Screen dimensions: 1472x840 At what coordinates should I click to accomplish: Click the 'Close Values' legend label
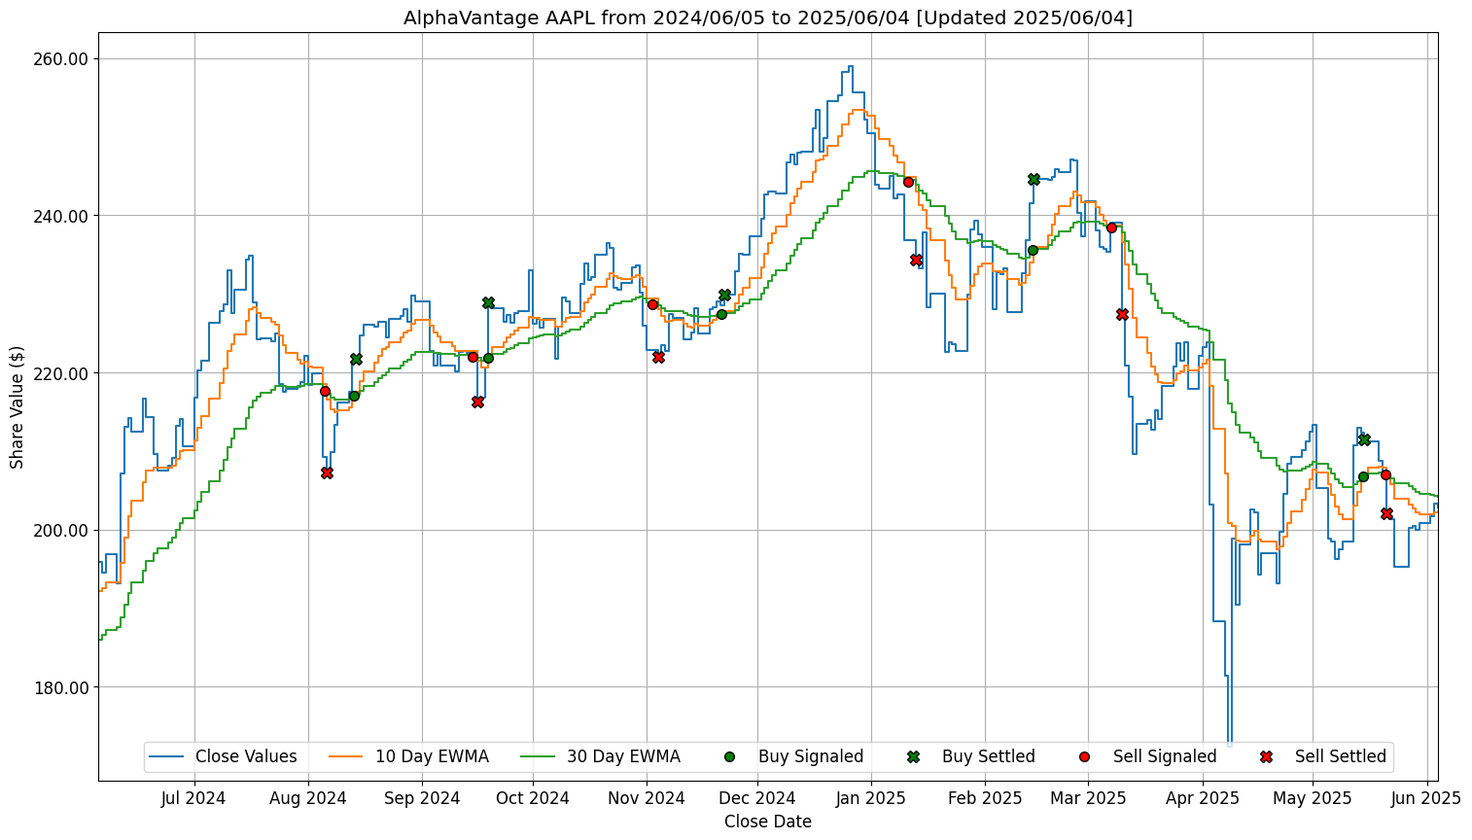click(246, 756)
